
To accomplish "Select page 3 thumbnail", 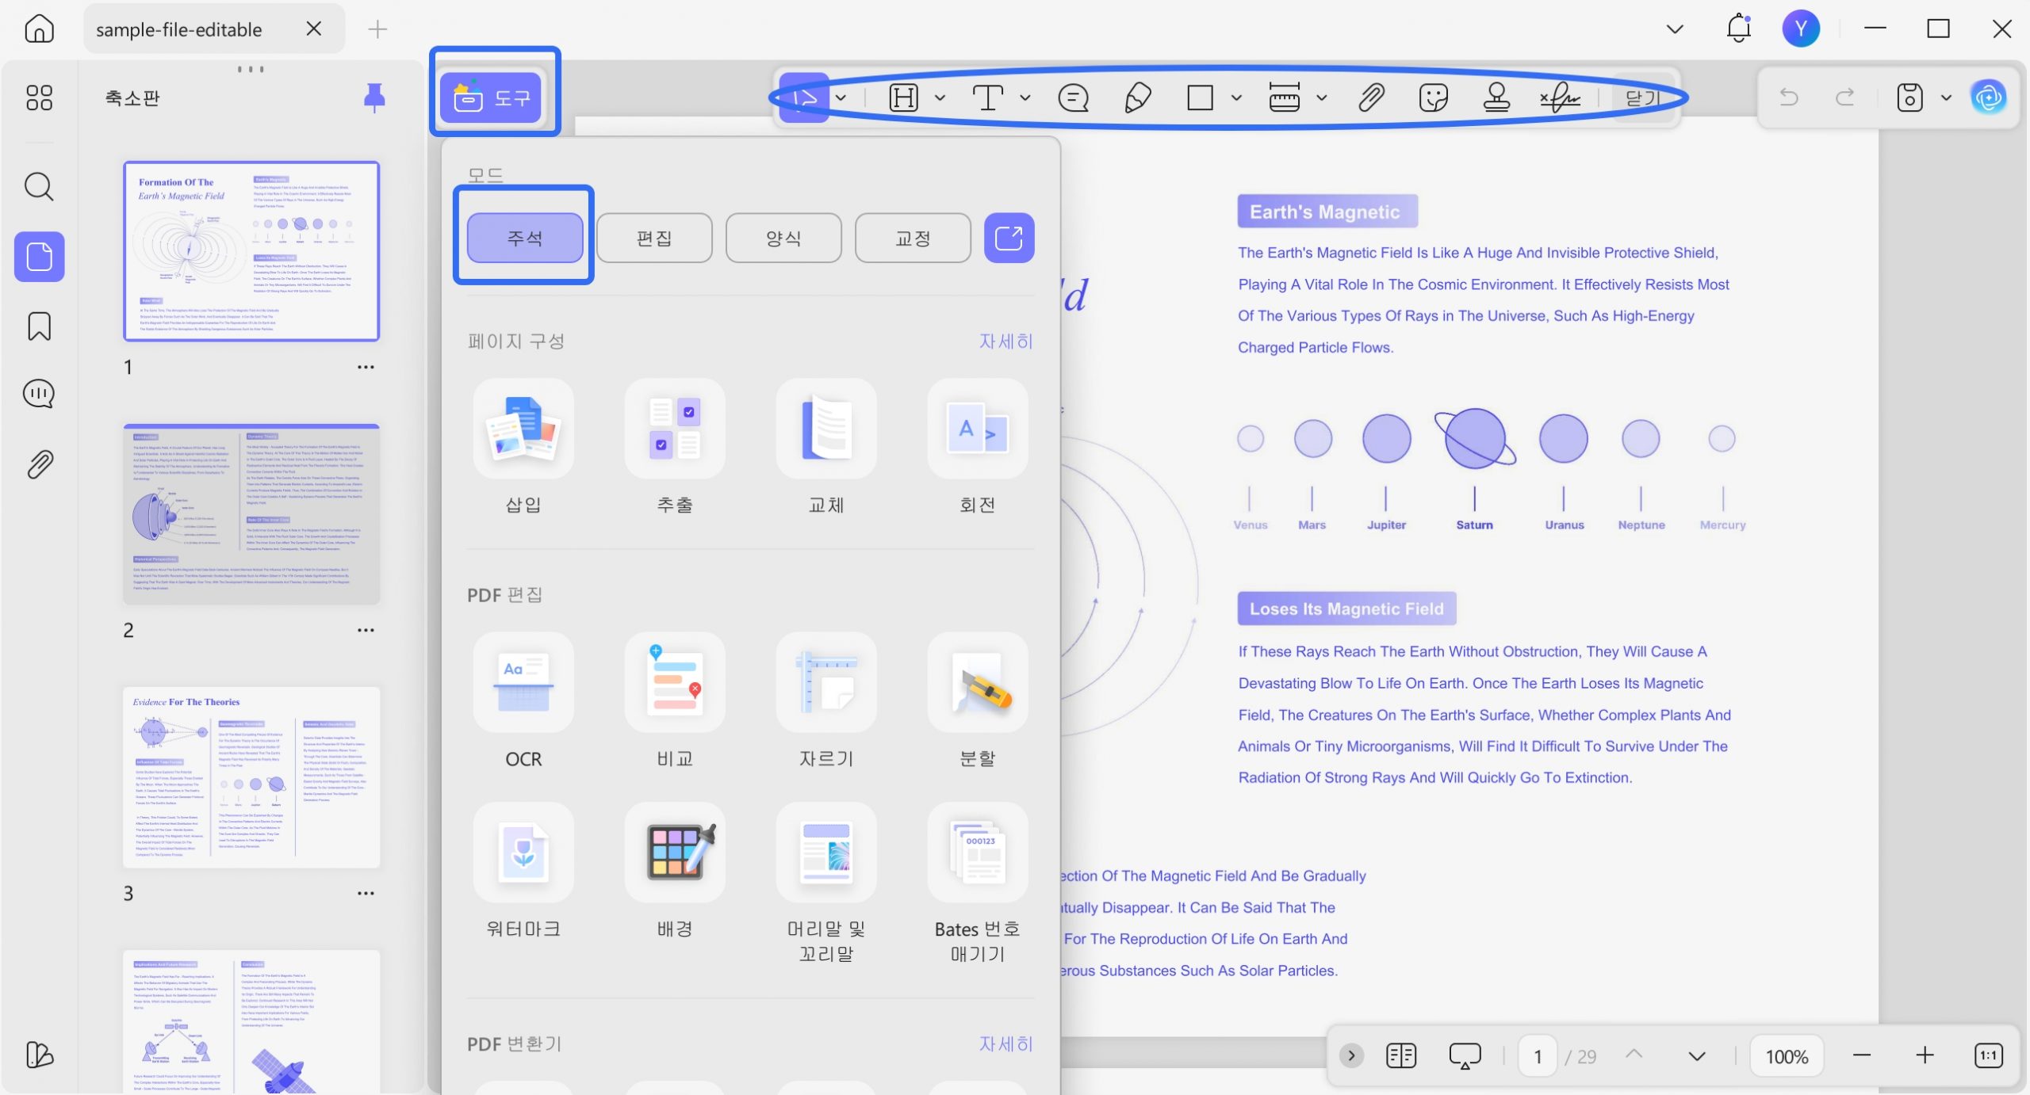I will point(251,778).
